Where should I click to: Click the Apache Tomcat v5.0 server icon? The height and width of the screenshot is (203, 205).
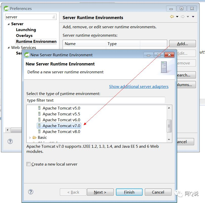pyautogui.click(x=39, y=108)
